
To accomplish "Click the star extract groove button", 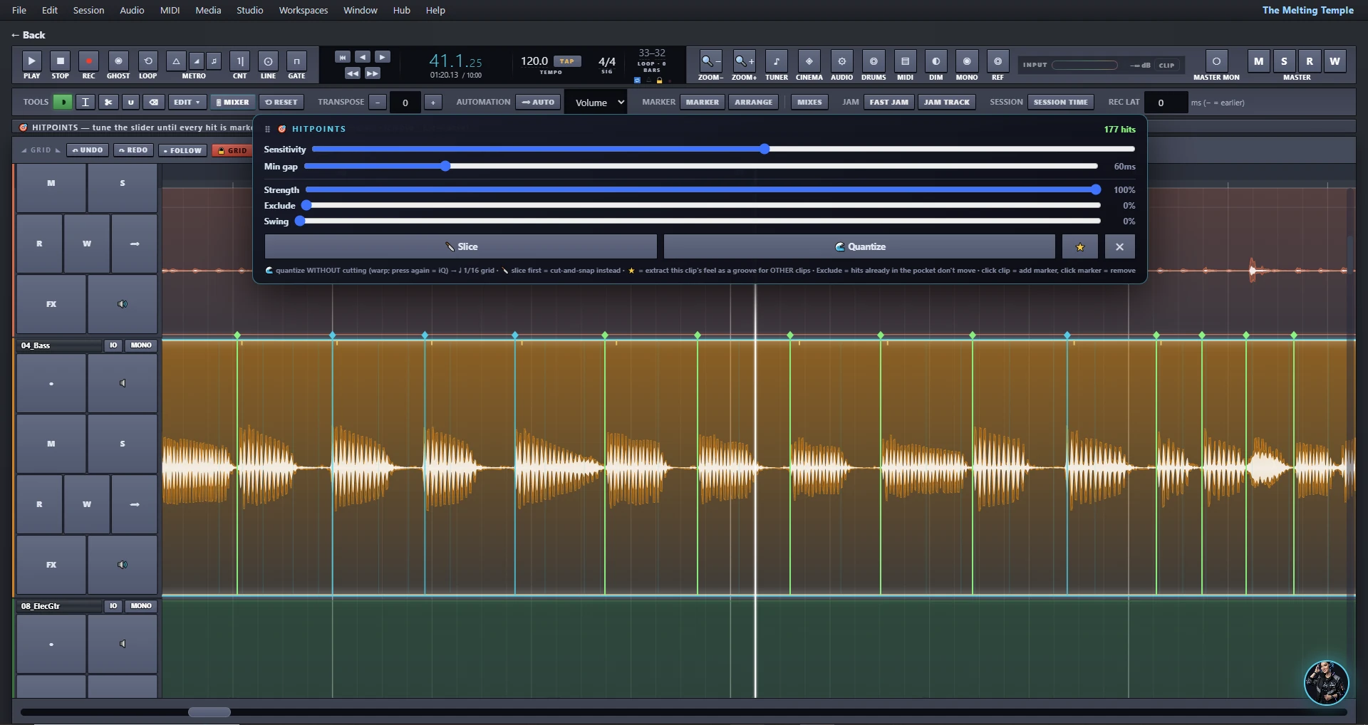I will tap(1080, 246).
